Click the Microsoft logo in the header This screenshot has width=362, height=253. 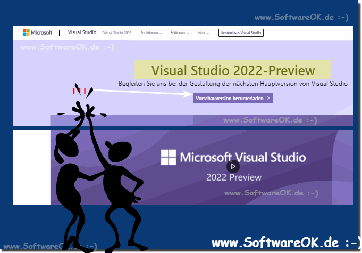pyautogui.click(x=38, y=32)
